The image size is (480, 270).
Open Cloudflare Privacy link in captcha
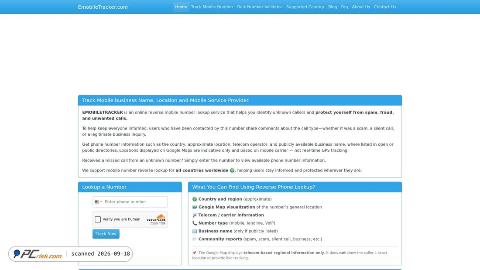point(154,223)
